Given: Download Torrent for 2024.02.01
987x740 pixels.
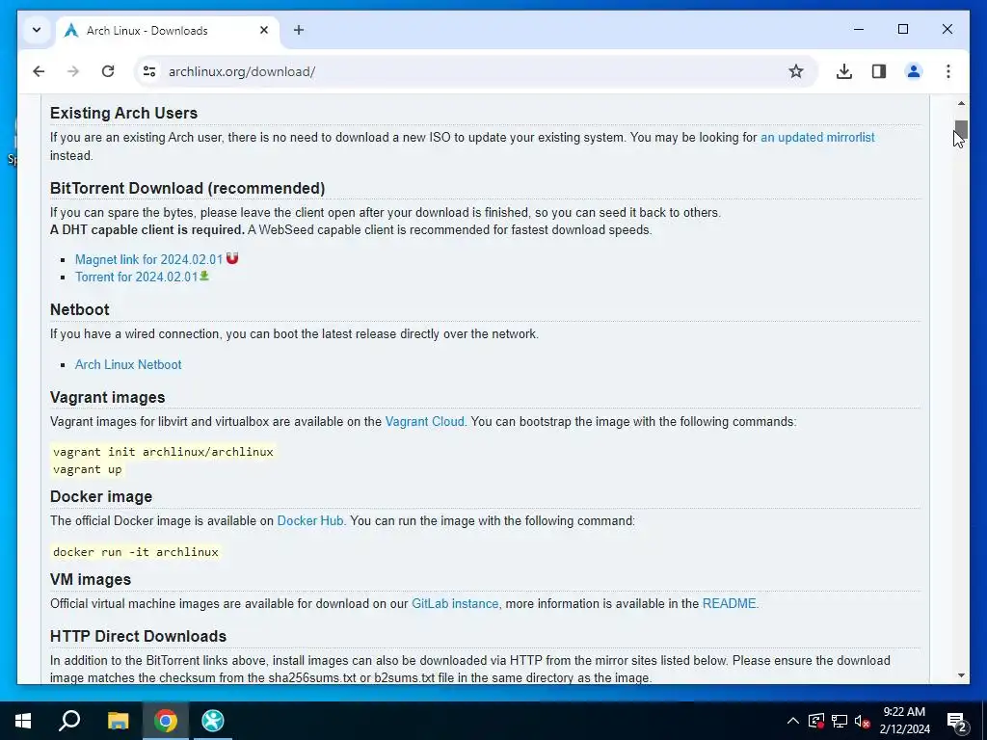Looking at the screenshot, I should [137, 277].
